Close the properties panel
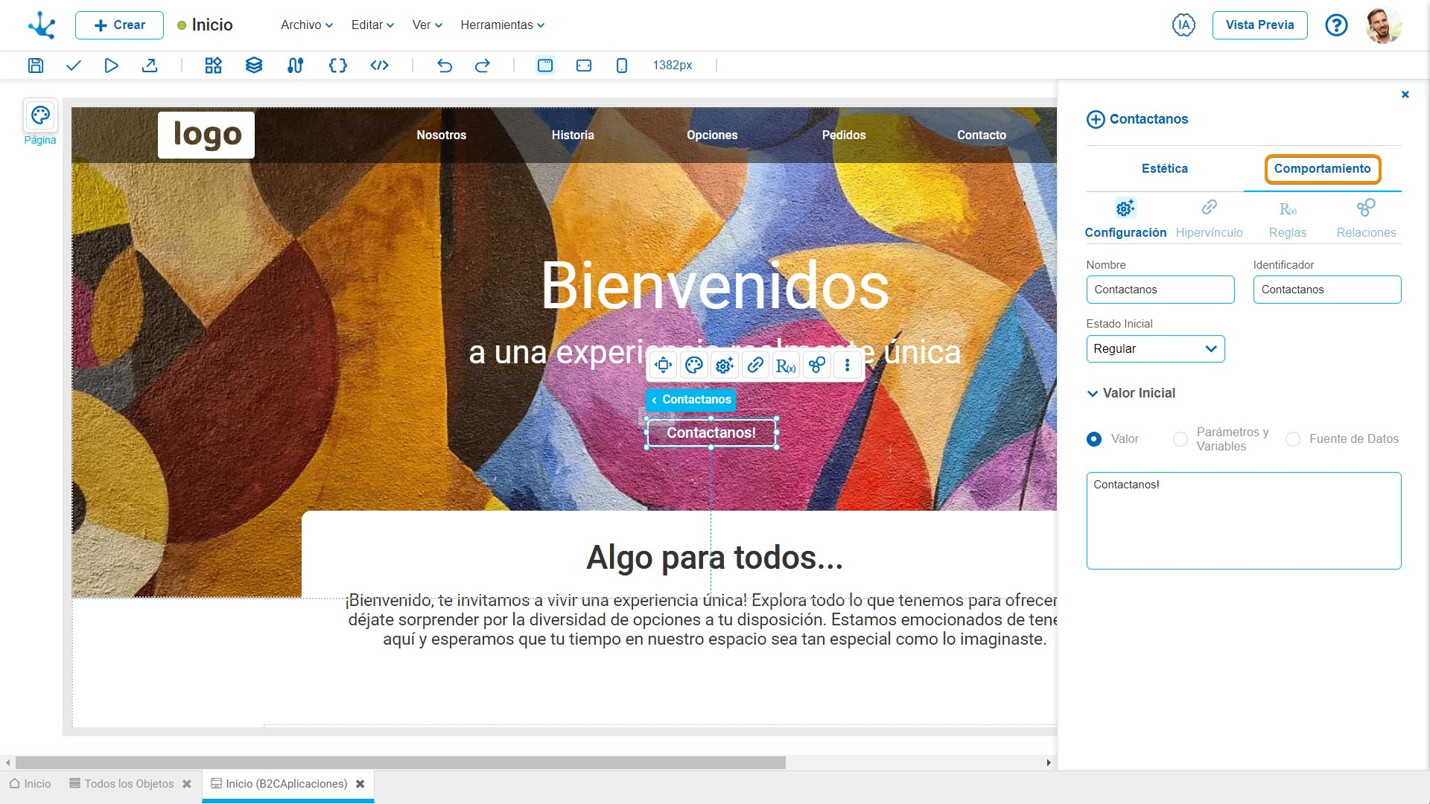 (x=1405, y=95)
